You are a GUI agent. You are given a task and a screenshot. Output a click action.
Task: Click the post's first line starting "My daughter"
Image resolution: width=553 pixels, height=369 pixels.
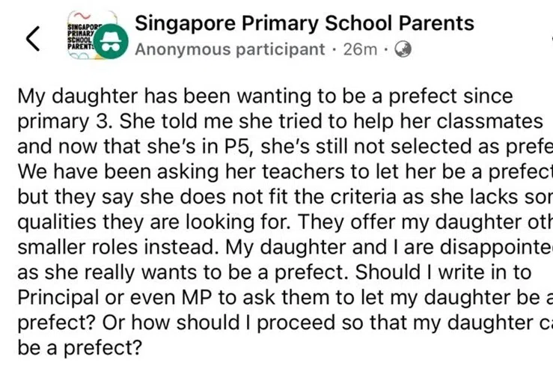pos(254,97)
